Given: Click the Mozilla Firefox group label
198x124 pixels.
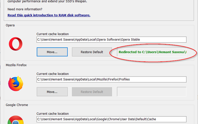Looking at the screenshot, I should click(x=16, y=65).
